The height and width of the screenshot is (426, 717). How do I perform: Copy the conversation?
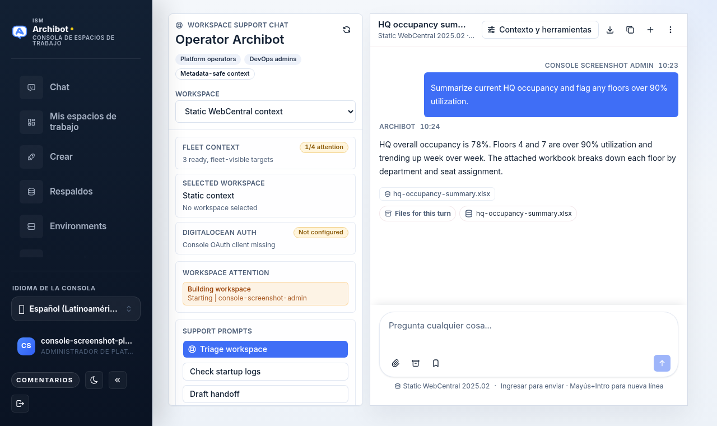pos(630,30)
